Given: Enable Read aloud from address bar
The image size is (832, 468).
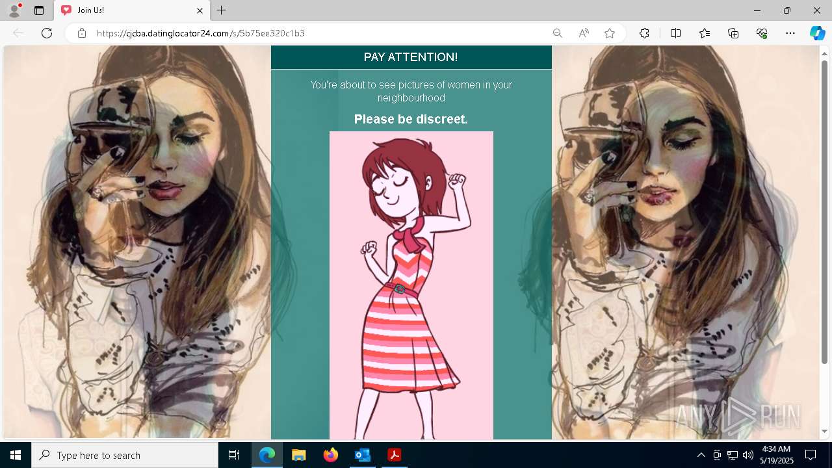Looking at the screenshot, I should [584, 33].
